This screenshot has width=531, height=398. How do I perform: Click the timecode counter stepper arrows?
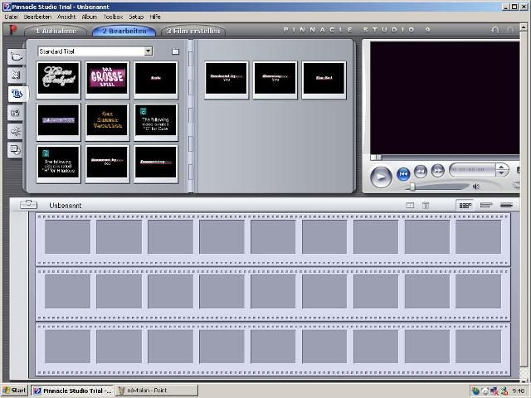click(x=502, y=170)
